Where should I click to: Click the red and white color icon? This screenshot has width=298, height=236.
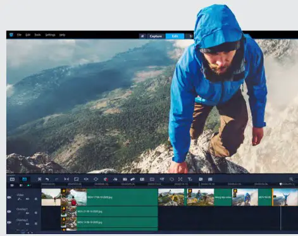pyautogui.click(x=106, y=179)
